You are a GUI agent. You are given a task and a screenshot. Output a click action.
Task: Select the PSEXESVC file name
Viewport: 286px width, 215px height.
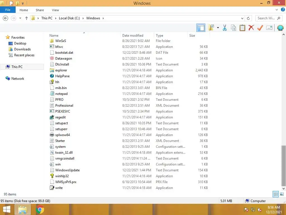63,111
